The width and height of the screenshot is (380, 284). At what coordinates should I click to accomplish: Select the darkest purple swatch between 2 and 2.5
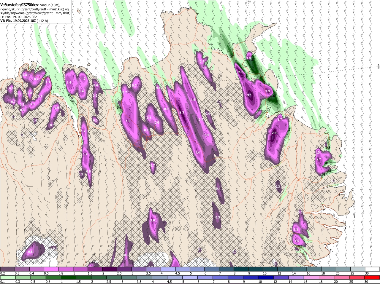(x=110, y=269)
